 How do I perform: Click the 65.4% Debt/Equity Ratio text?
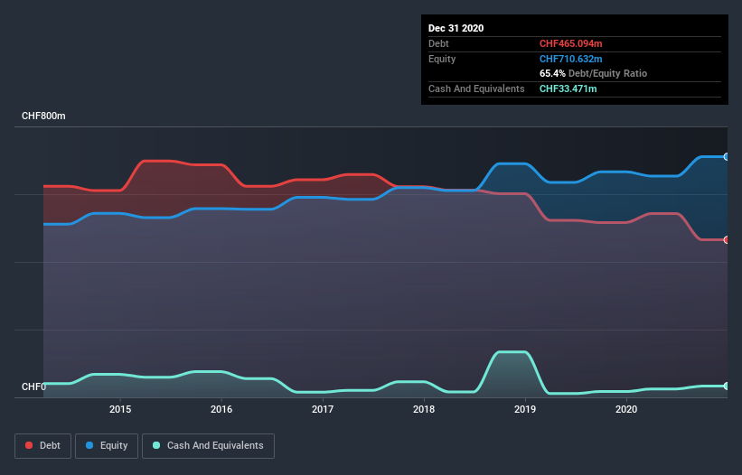[x=594, y=73]
